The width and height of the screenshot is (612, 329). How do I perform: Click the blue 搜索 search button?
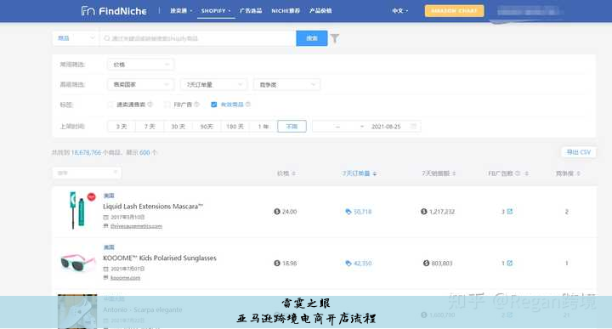311,38
